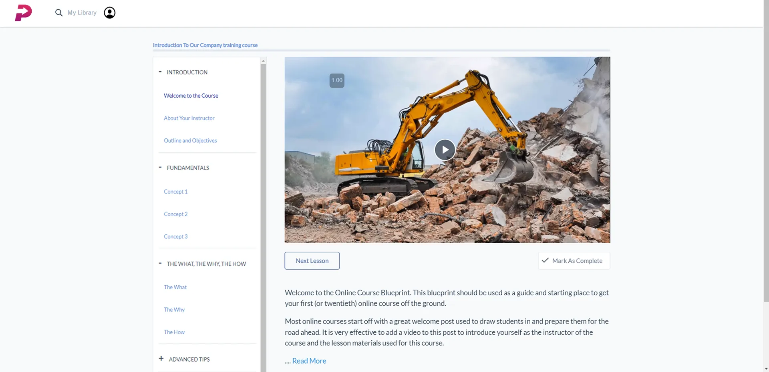Select the Outline and Objectives lesson
The image size is (769, 372).
point(190,140)
